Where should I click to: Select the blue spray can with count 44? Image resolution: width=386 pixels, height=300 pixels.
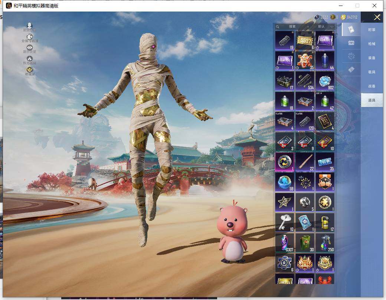point(325,61)
